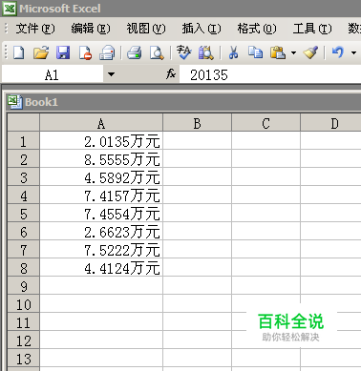Click the Permission icon with the red badge
Image resolution: width=361 pixels, height=371 pixels.
pos(85,52)
